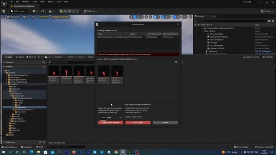This screenshot has width=276, height=155.
Task: Expand the Engine folder
Action: (x=5, y=135)
